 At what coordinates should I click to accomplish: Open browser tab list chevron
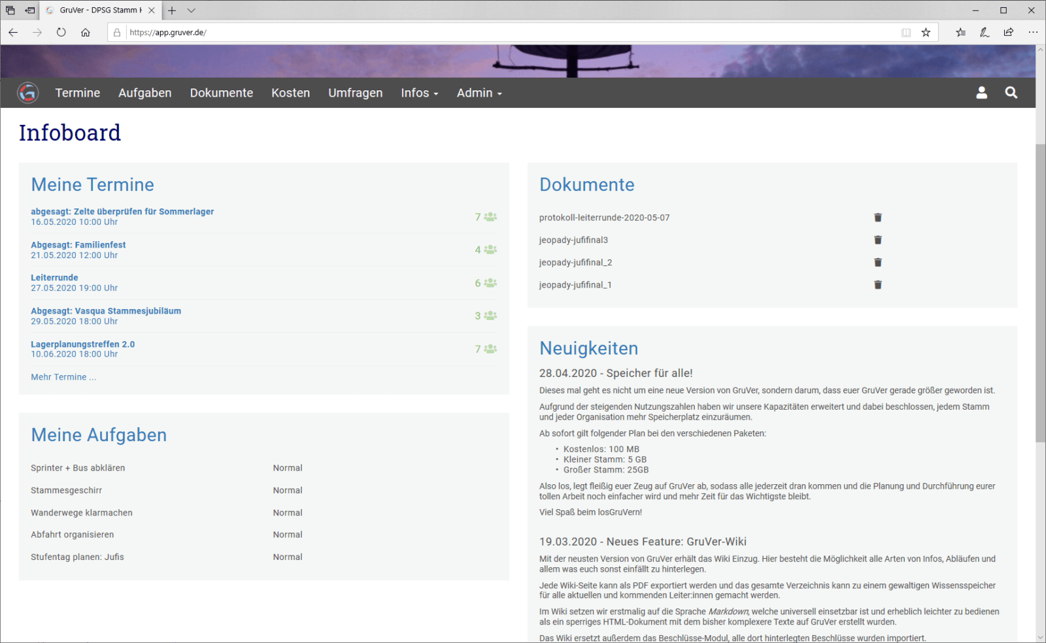click(191, 10)
